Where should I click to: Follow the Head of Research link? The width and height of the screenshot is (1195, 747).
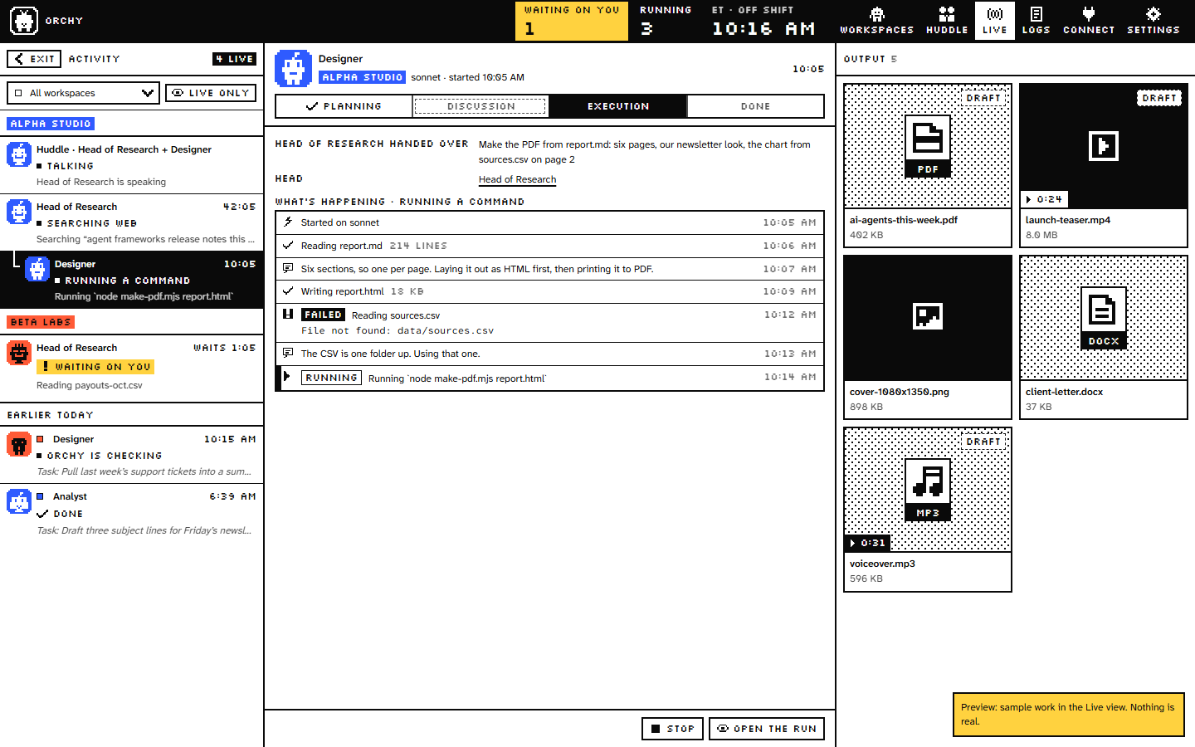pyautogui.click(x=517, y=179)
